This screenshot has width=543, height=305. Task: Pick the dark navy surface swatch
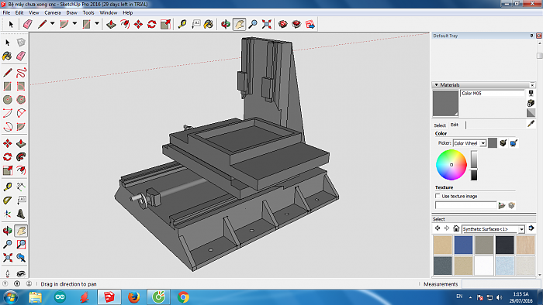[504, 245]
